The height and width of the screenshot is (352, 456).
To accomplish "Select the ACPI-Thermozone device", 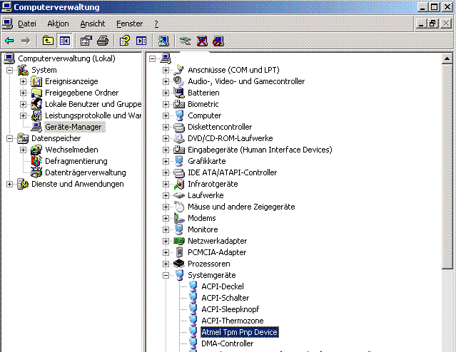I will pos(232,321).
